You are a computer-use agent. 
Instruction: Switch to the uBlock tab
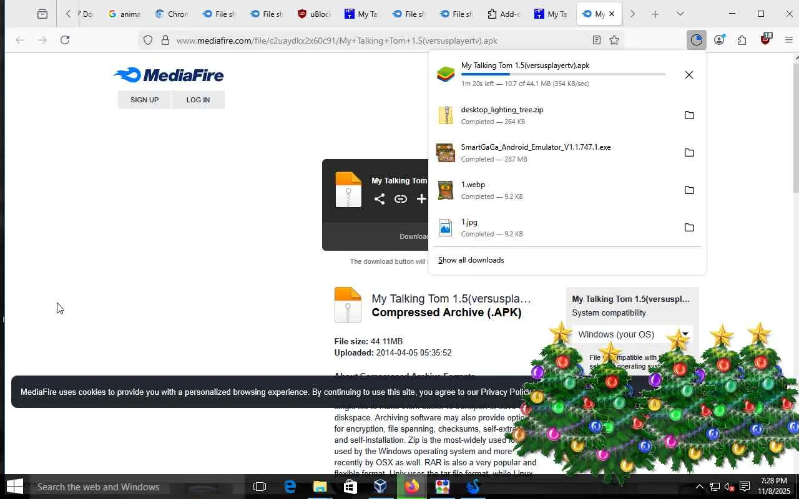click(x=314, y=14)
